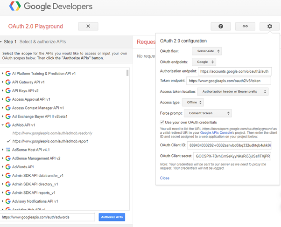Open the Access token location dropdown
This screenshot has height=227, width=281.
pos(233,91)
